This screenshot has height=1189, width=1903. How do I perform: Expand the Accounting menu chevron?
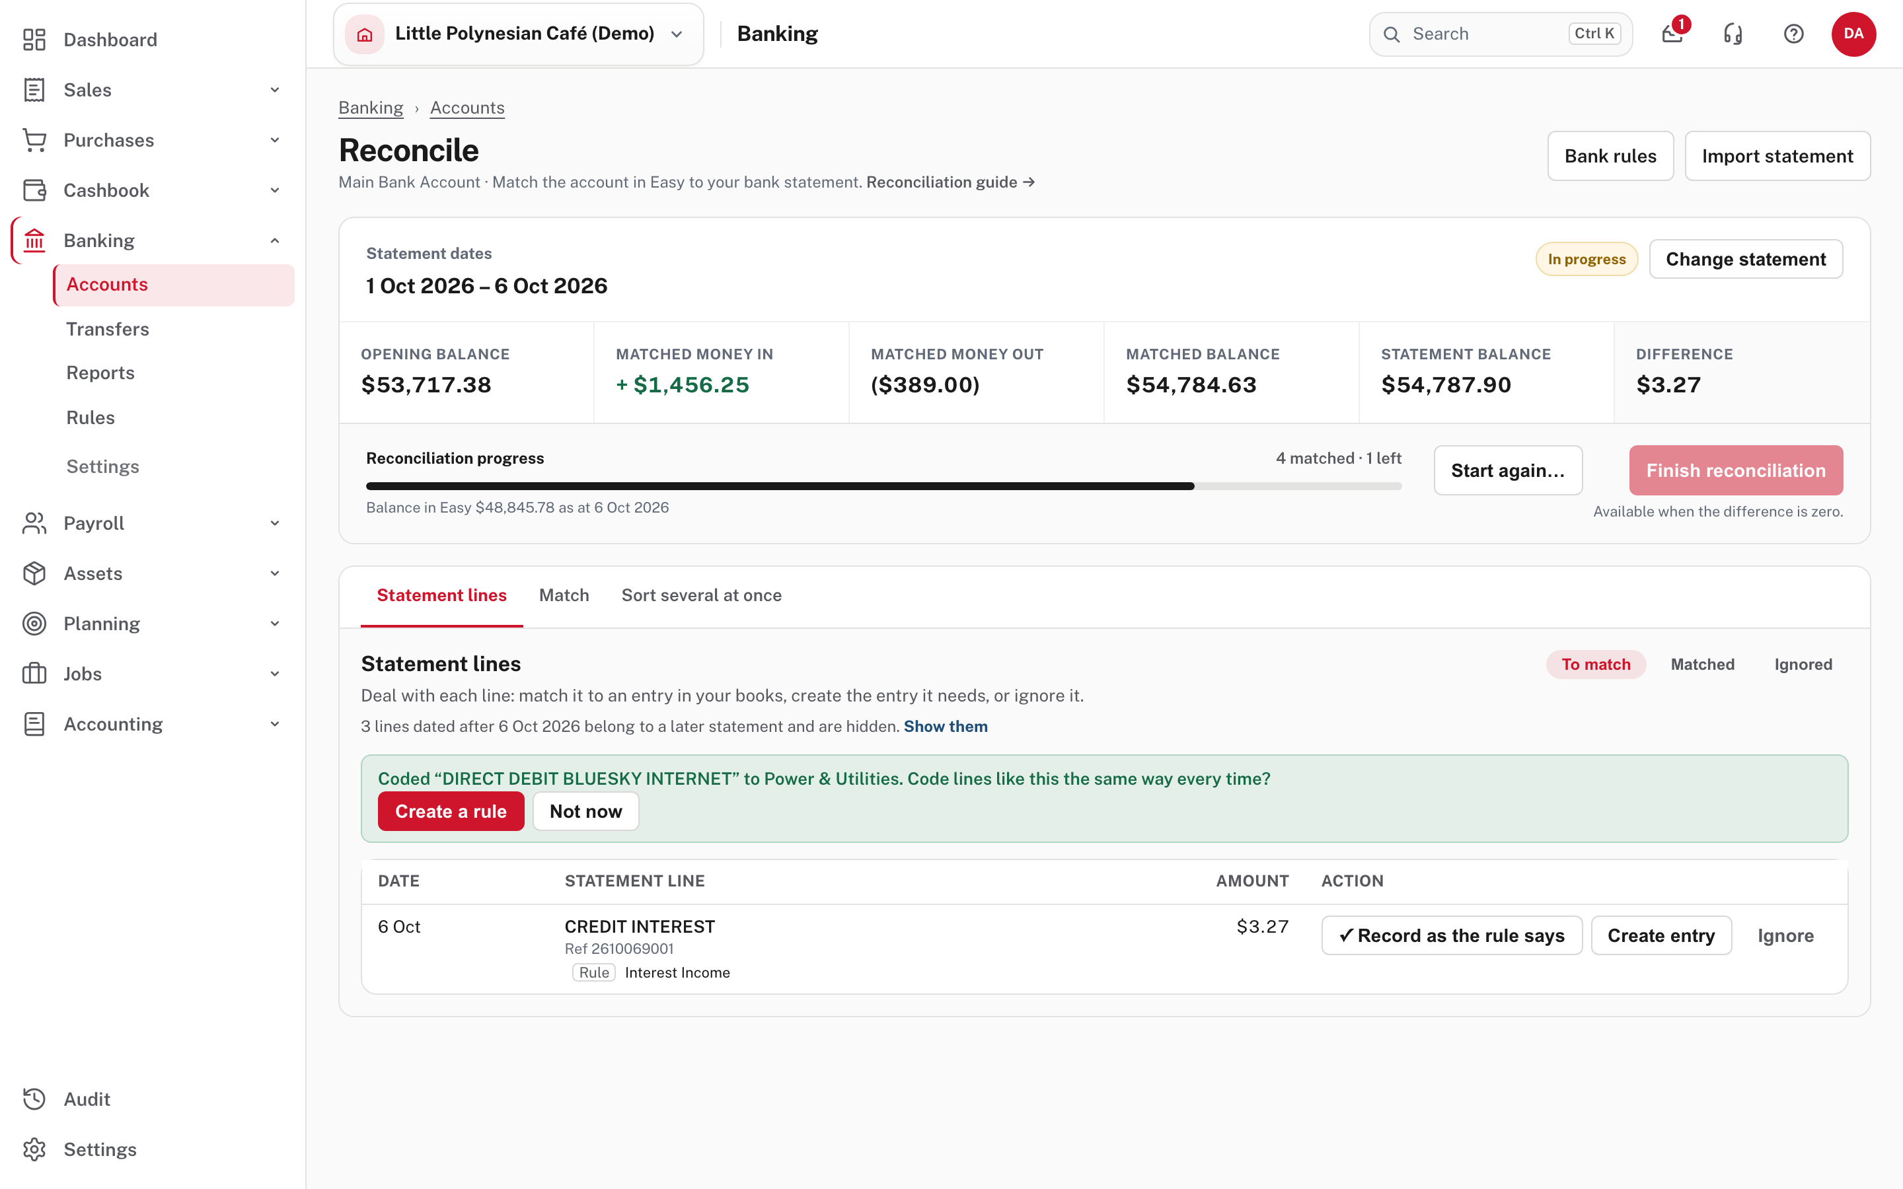click(x=274, y=724)
